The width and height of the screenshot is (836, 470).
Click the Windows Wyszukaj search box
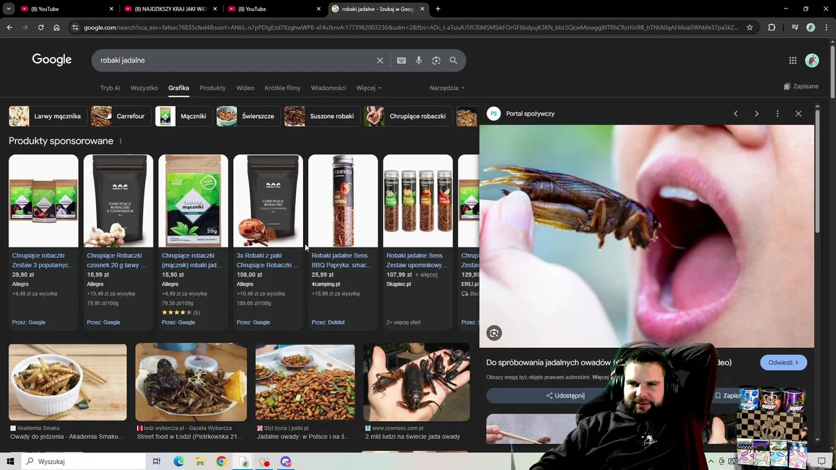coord(84,462)
